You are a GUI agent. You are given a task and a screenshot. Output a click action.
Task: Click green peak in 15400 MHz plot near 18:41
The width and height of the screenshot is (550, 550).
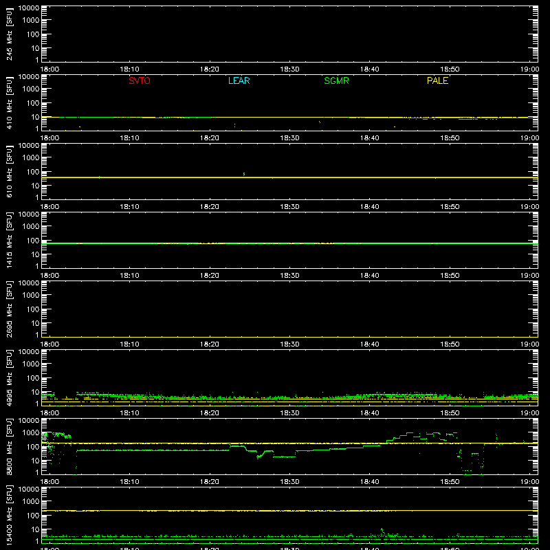click(382, 530)
